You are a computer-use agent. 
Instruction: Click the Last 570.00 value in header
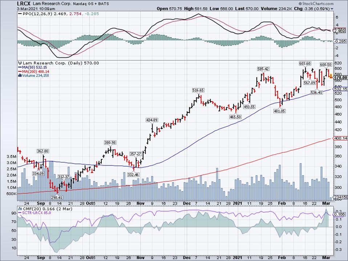tap(247, 9)
